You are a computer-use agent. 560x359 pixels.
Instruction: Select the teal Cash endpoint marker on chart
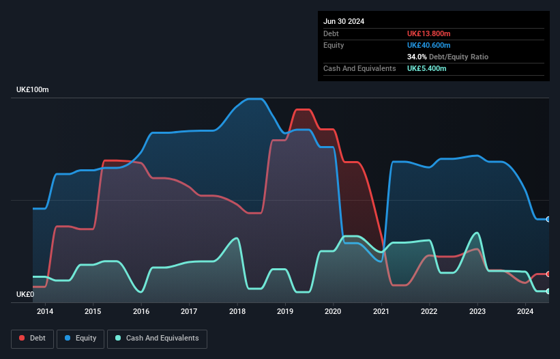[548, 291]
